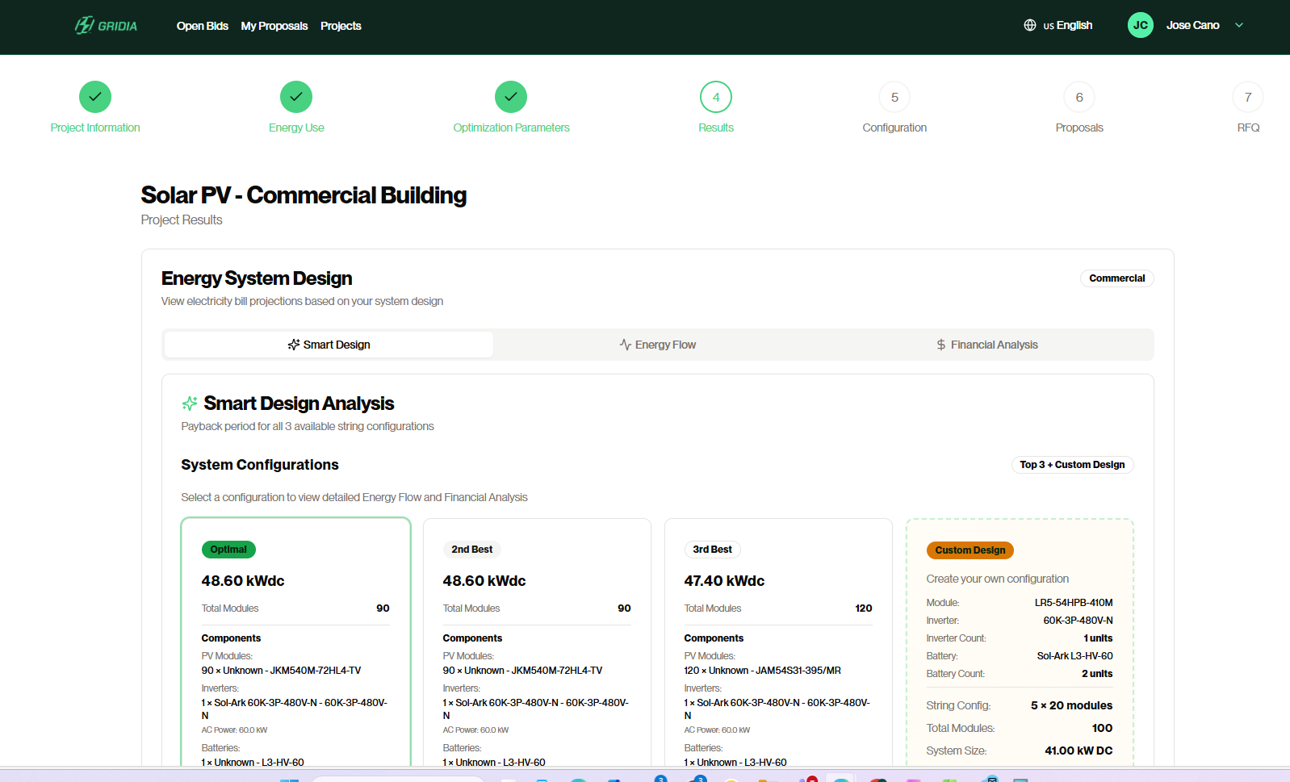Expand the Jose Cano account chevron
This screenshot has width=1290, height=782.
tap(1239, 25)
